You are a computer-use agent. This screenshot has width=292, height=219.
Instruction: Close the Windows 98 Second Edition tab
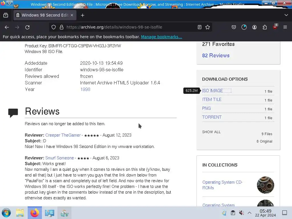pos(72,15)
